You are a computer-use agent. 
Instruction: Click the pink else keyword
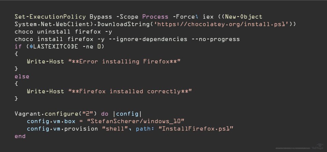22,76
